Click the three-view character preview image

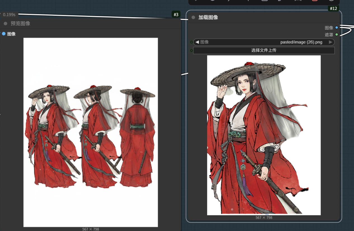(x=91, y=132)
